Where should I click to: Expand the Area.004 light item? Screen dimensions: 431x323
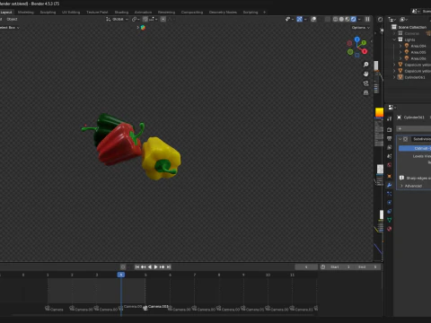coord(400,46)
